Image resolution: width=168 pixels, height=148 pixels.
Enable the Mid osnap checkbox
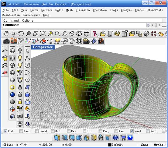coord(53,131)
